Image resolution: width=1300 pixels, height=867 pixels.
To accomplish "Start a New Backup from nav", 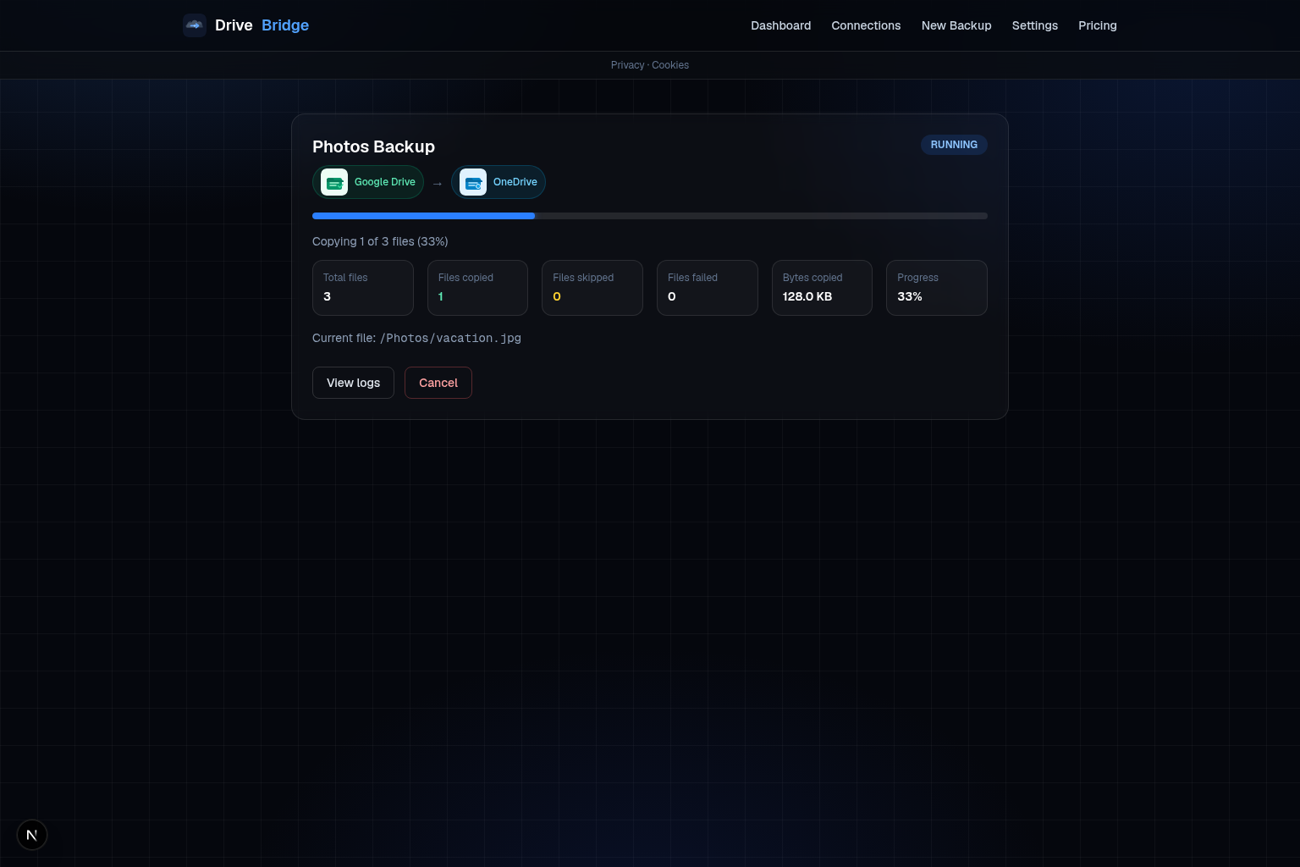I will tap(956, 25).
